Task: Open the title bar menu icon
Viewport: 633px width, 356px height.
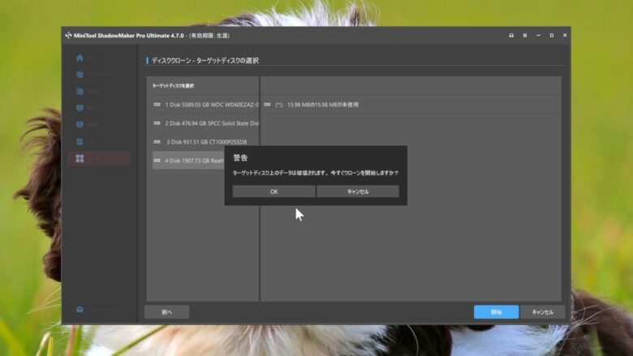Action: (525, 36)
